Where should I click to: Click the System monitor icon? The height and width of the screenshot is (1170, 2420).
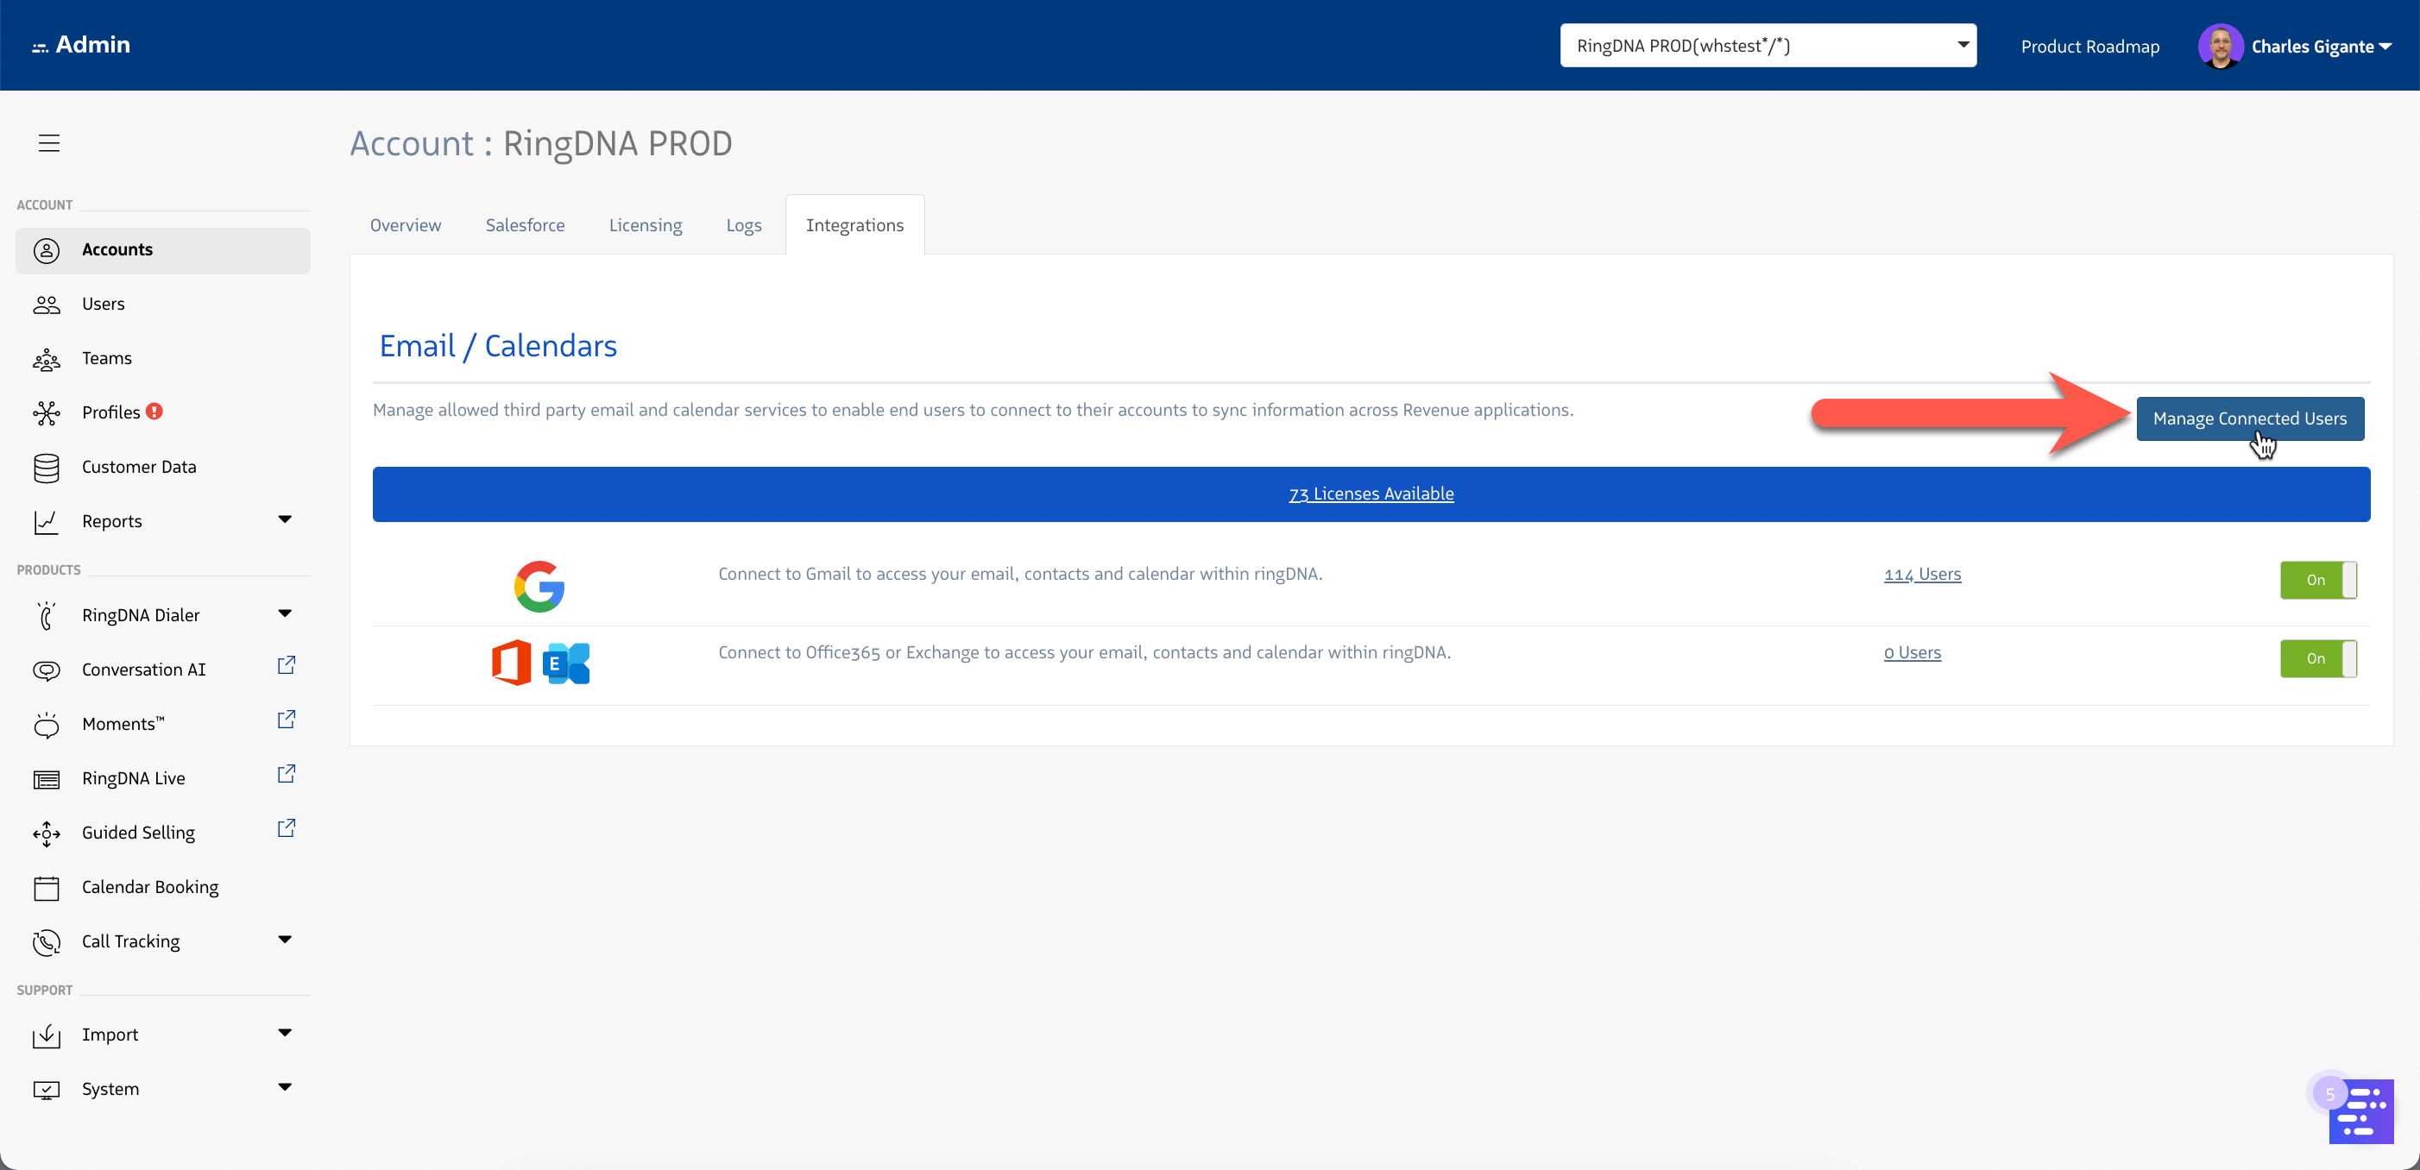point(46,1089)
